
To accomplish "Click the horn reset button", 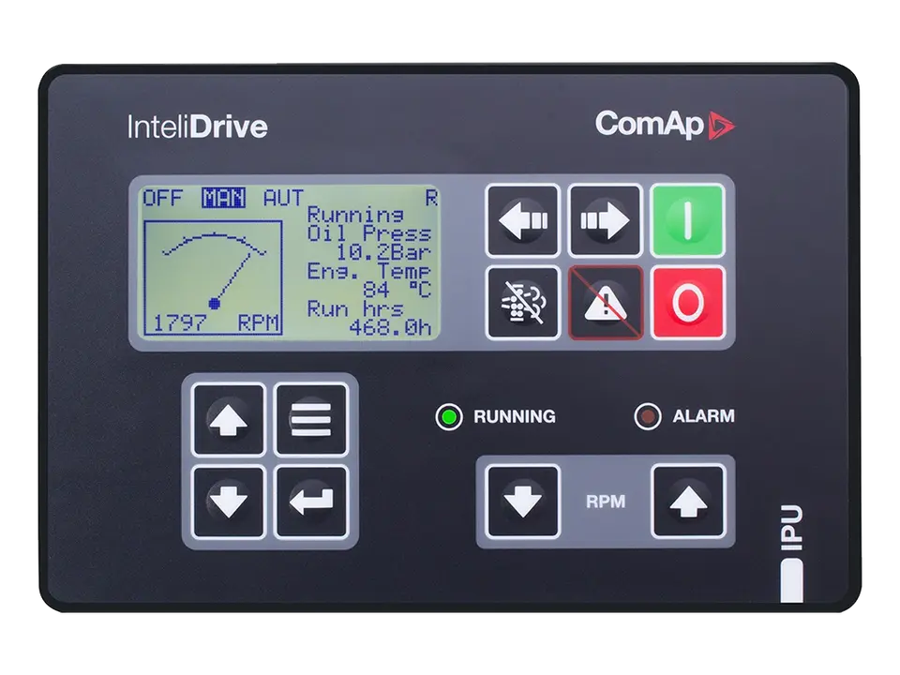I will point(522,303).
